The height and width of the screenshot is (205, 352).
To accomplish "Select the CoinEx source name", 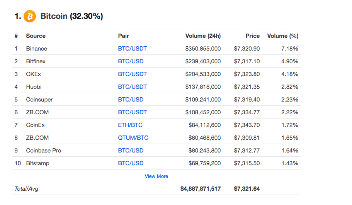I will click(35, 125).
